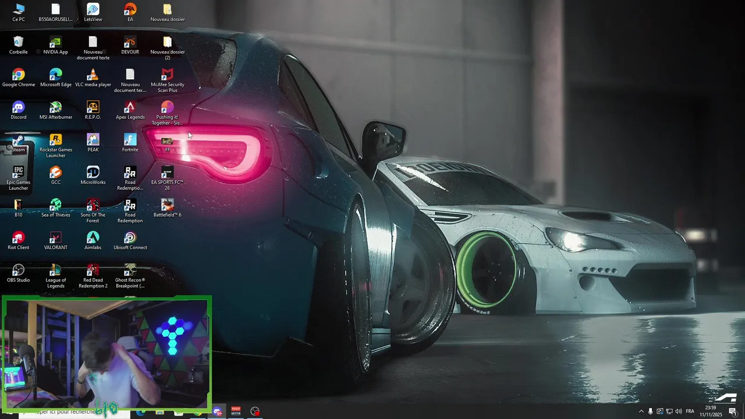Viewport: 745px width, 419px height.
Task: Select the webcam overlay feed
Action: tap(107, 353)
